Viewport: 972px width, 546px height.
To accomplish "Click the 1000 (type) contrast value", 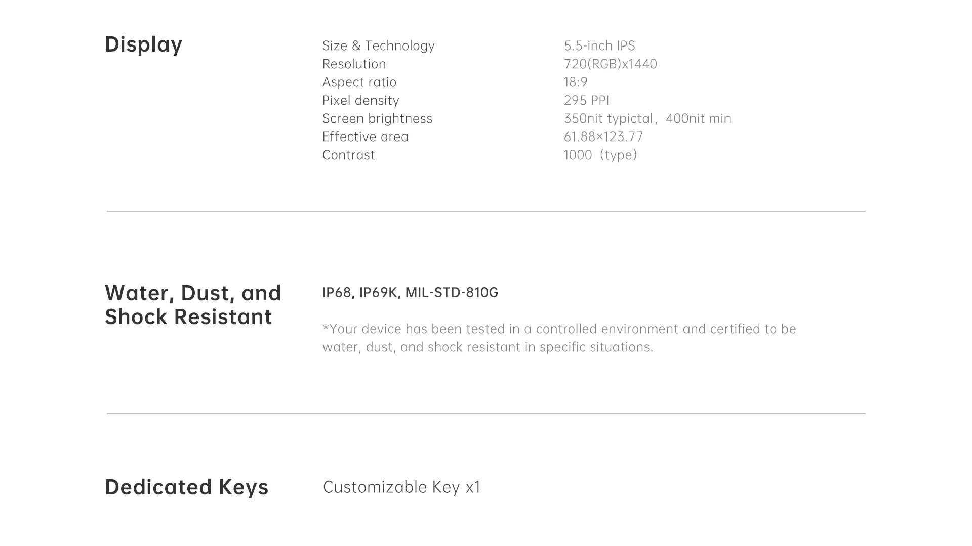I will point(600,155).
